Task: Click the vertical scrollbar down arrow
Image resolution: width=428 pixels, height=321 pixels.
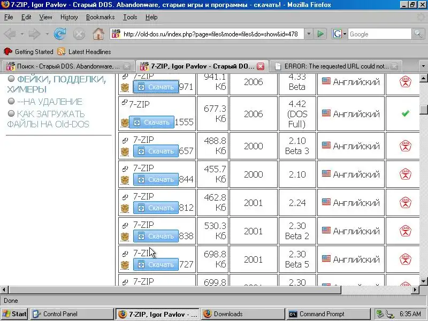Action: 424,281
